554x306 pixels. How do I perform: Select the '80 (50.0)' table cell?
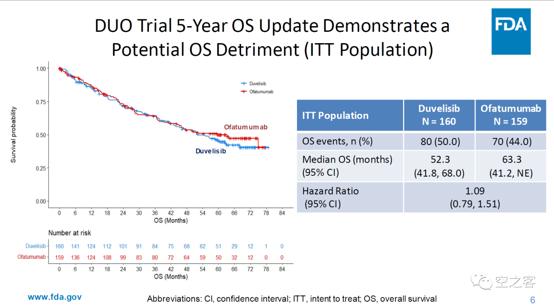click(440, 141)
